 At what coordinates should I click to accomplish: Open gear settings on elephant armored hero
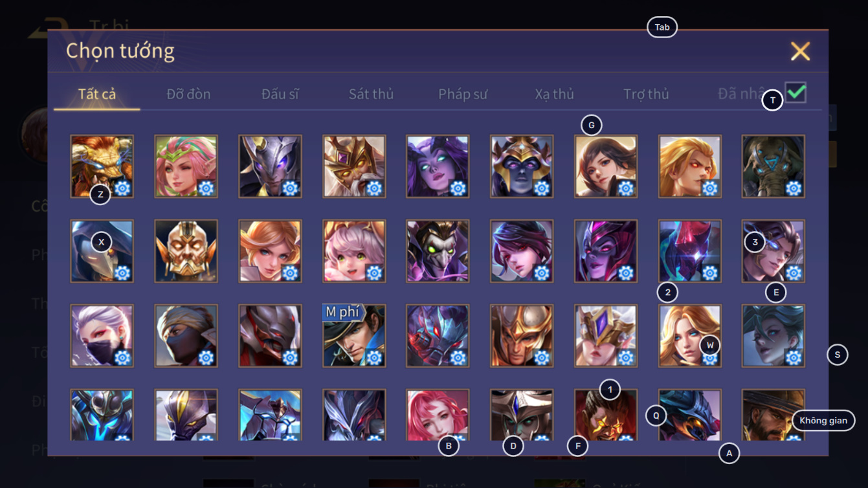pyautogui.click(x=794, y=188)
